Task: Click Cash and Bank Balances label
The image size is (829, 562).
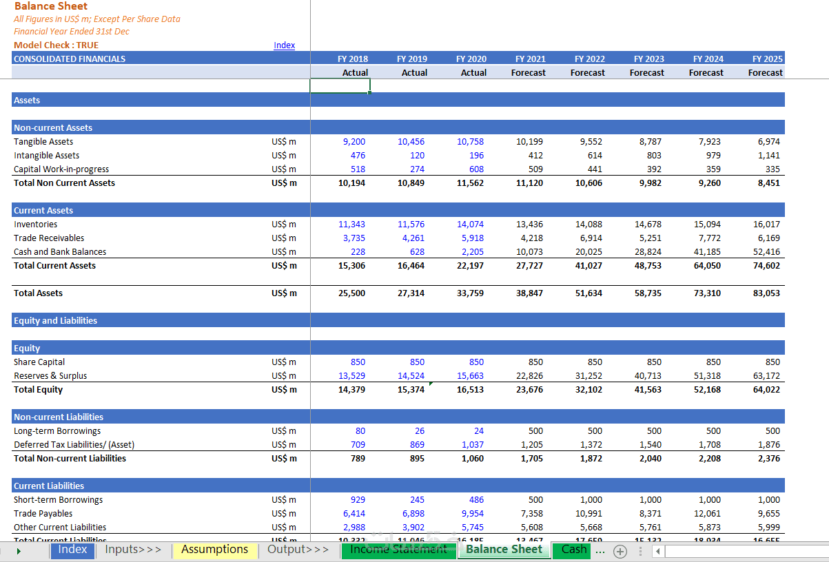Action: coord(60,252)
